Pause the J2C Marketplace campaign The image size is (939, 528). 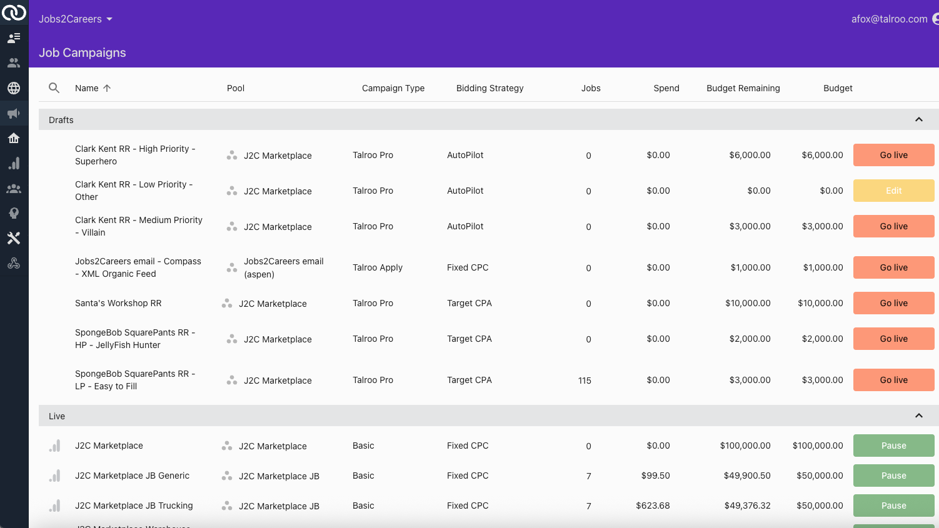point(894,446)
